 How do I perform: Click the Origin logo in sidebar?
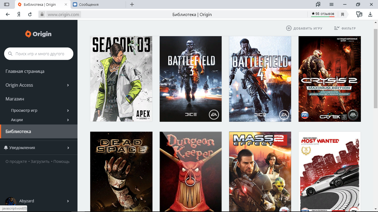pos(38,34)
